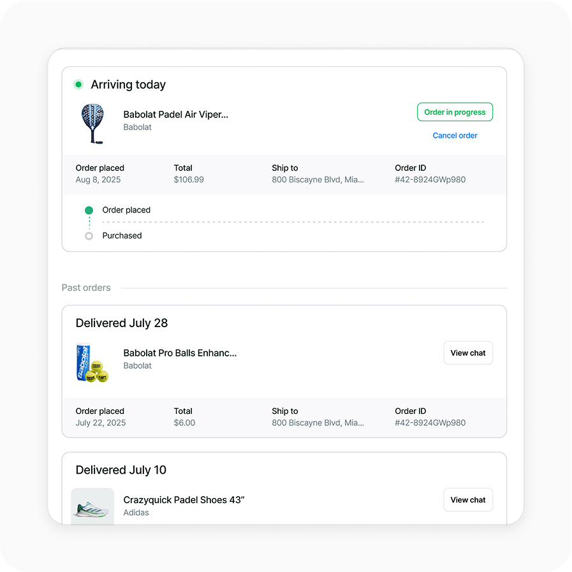The width and height of the screenshot is (572, 572).
Task: Click the Babolat brand label under Air Viper
Action: tap(137, 128)
